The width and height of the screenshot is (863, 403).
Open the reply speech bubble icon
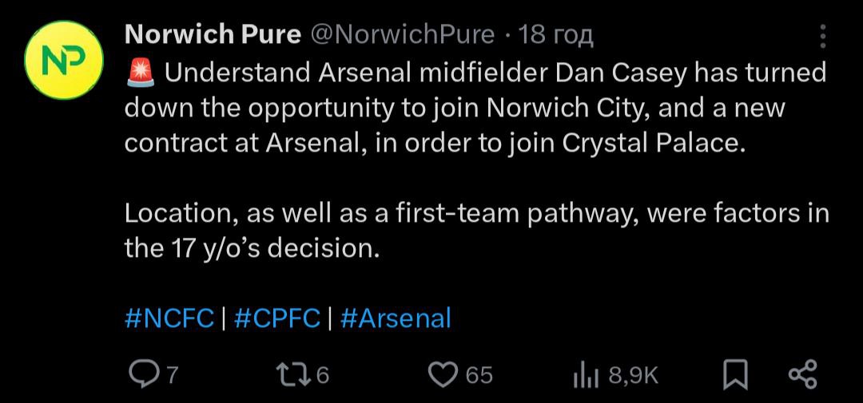coord(145,374)
